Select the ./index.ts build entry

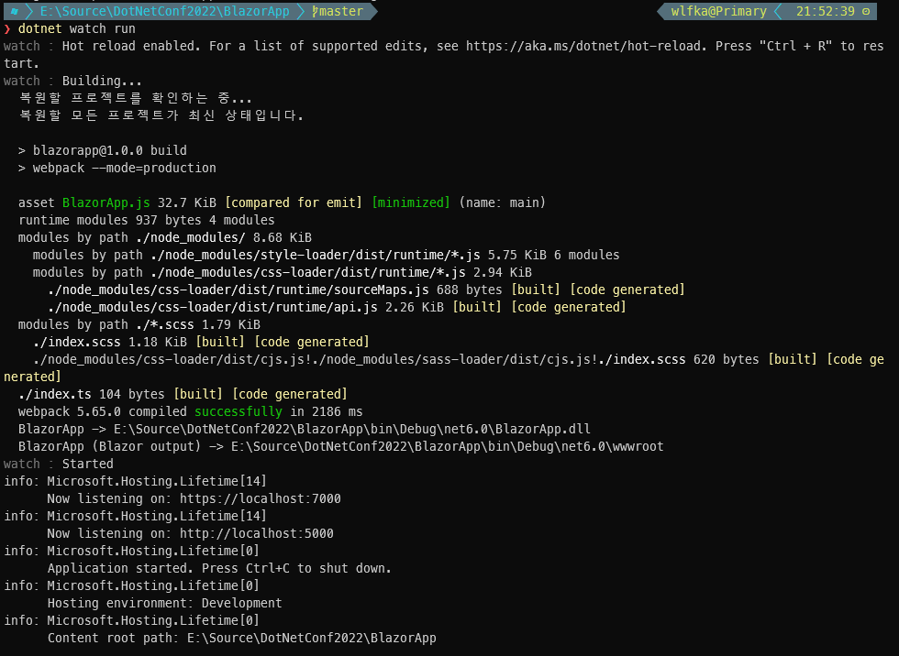coord(55,394)
